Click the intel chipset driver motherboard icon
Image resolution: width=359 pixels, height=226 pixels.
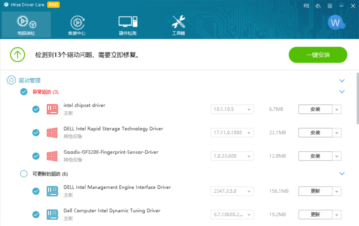pyautogui.click(x=53, y=109)
